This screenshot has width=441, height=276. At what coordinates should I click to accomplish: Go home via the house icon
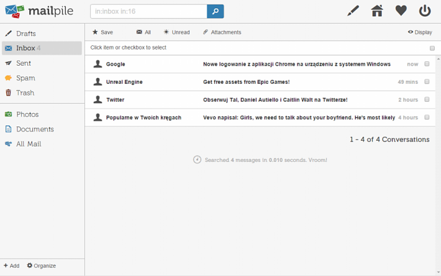(377, 11)
